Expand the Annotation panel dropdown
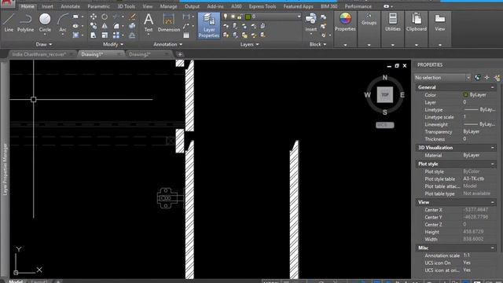 pyautogui.click(x=167, y=44)
